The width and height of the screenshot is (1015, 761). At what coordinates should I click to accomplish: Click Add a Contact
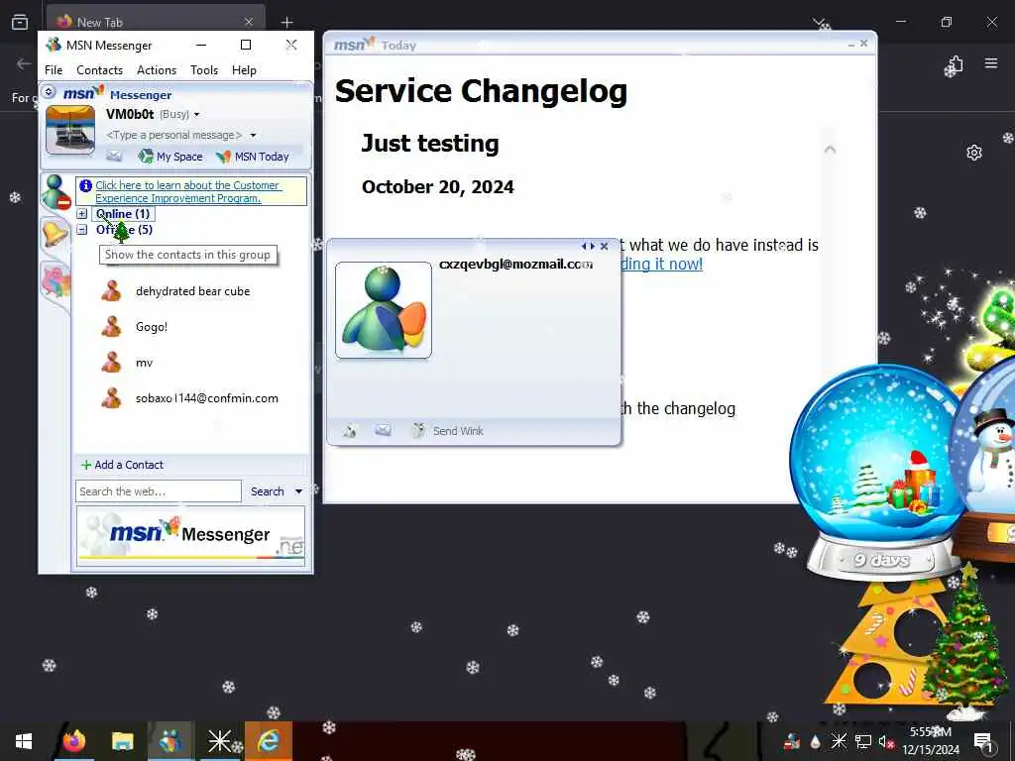tap(129, 465)
